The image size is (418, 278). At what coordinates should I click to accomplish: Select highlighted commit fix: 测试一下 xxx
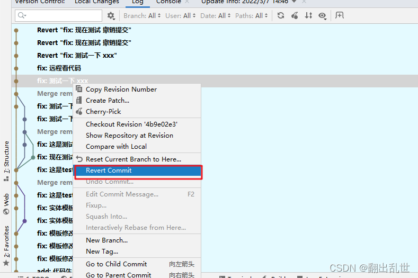pyautogui.click(x=215, y=81)
